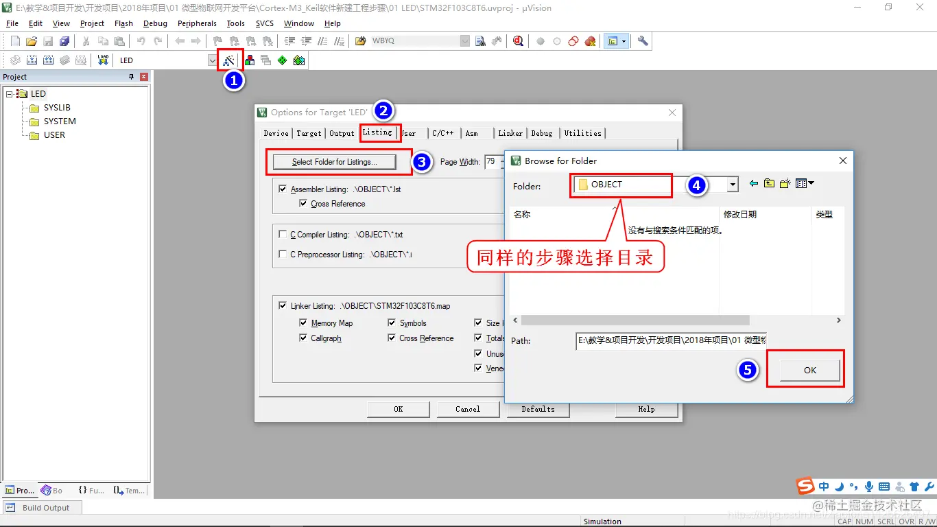Click Help button in the Options dialog

tap(646, 409)
